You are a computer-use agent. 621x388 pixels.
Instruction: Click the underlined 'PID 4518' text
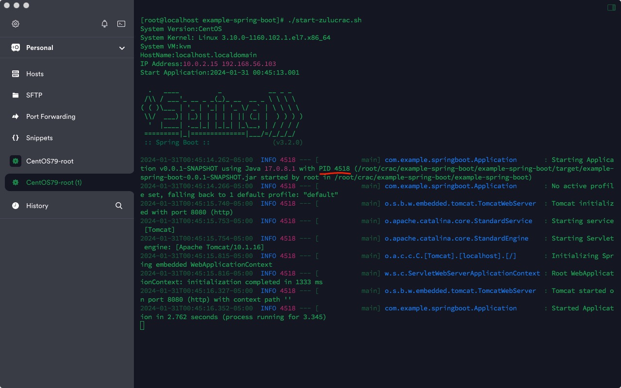[x=334, y=169]
